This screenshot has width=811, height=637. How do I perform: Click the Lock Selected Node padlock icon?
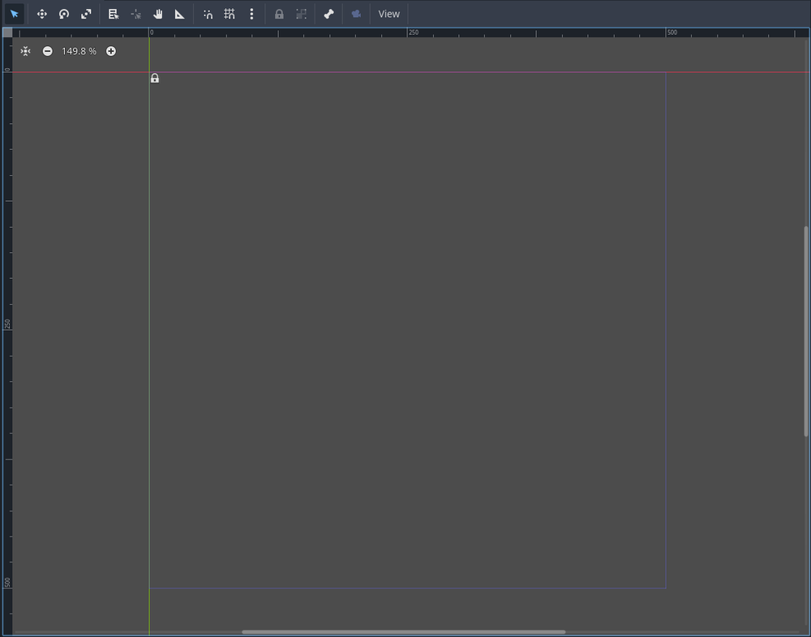pos(278,14)
